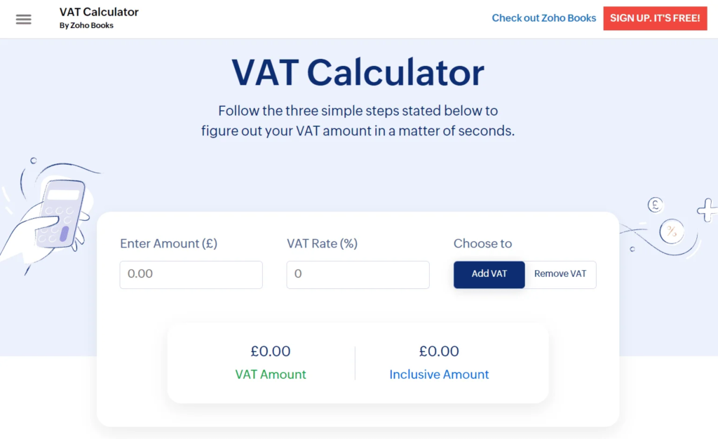This screenshot has width=718, height=439.
Task: Click the plus sign illustration
Action: (707, 208)
